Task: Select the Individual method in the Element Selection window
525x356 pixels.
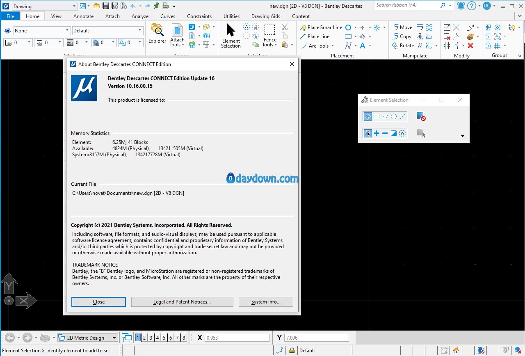Action: click(368, 116)
